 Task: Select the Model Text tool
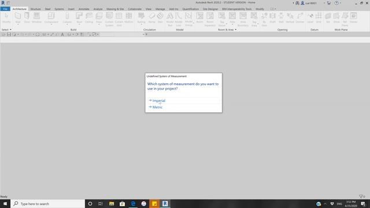[x=170, y=19]
